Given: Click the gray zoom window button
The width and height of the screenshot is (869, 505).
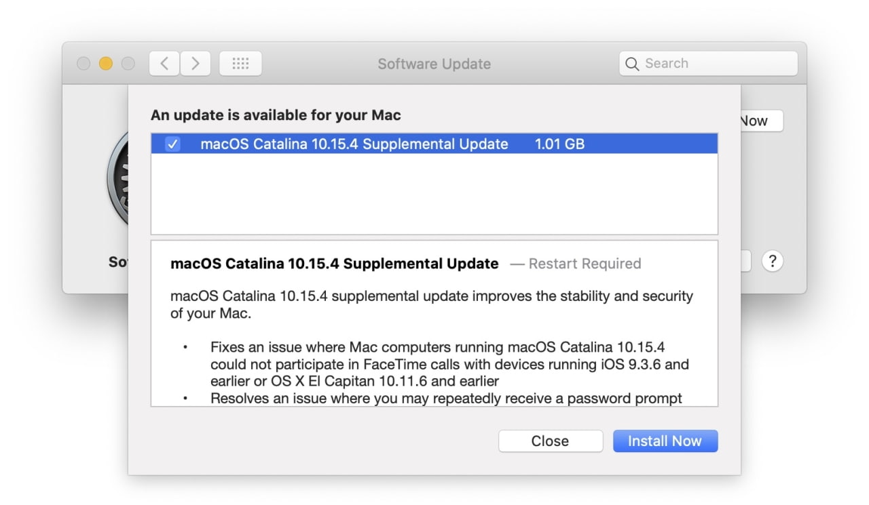Looking at the screenshot, I should [128, 64].
